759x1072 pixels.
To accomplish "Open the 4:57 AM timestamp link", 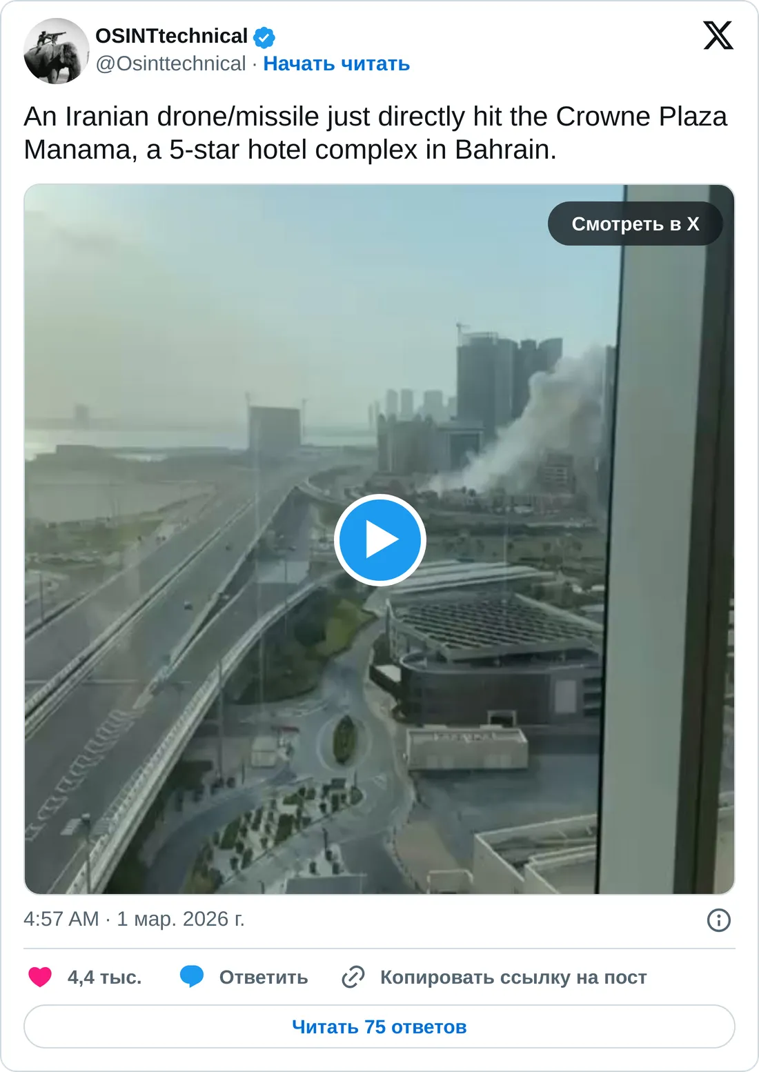I will coord(61,919).
